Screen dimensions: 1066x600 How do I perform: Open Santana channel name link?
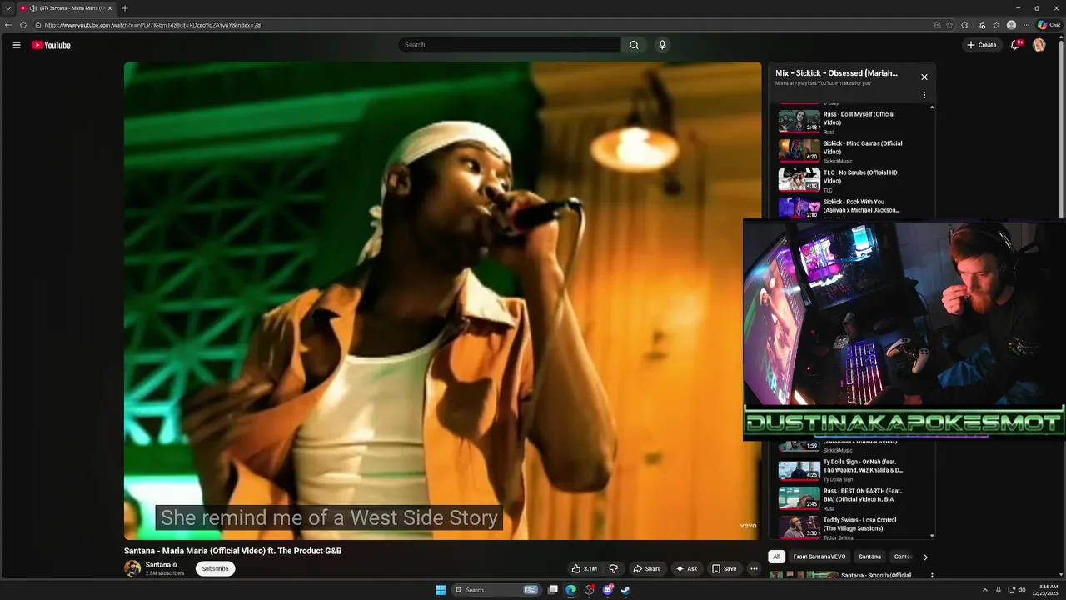(x=158, y=565)
